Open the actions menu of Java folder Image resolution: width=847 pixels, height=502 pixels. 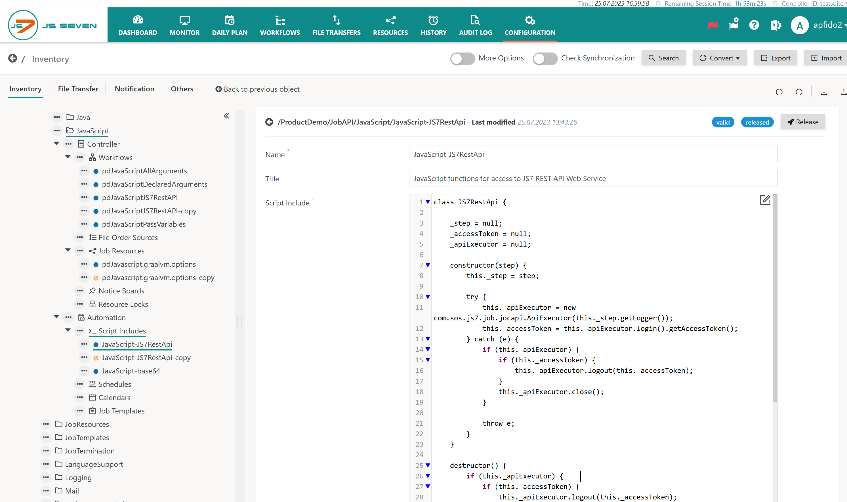click(57, 117)
